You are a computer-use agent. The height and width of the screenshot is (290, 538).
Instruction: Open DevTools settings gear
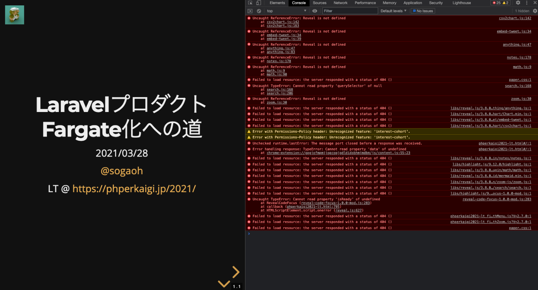tap(518, 3)
